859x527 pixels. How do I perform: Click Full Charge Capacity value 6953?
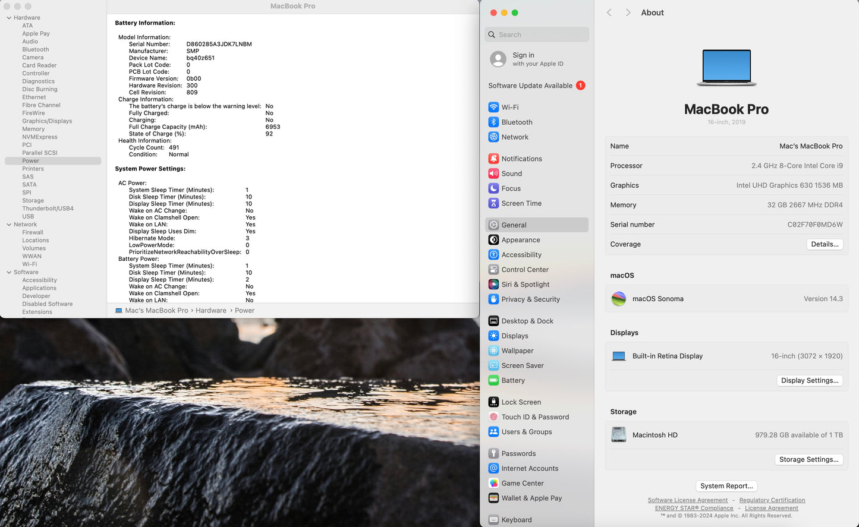click(x=273, y=127)
